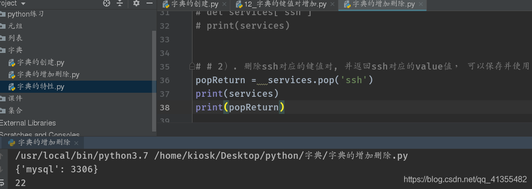The image size is (532, 189).
Task: Open the Project panel gear settings
Action: click(136, 4)
